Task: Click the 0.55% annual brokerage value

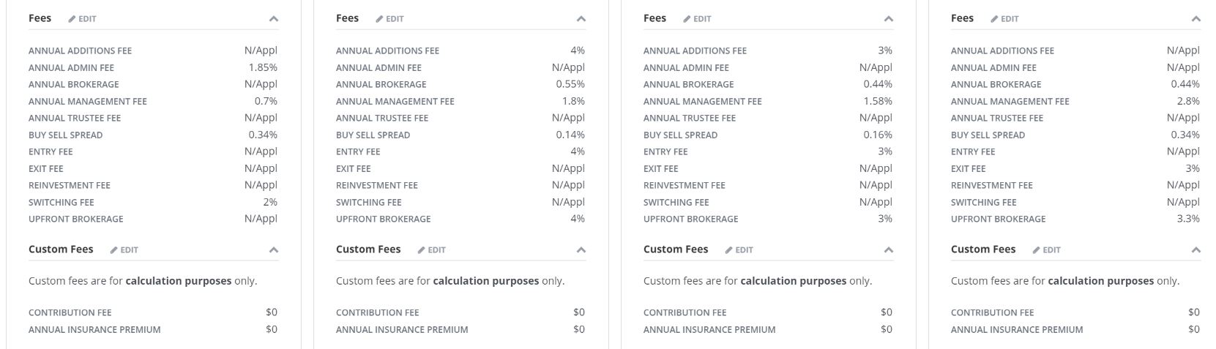Action: pyautogui.click(x=570, y=84)
